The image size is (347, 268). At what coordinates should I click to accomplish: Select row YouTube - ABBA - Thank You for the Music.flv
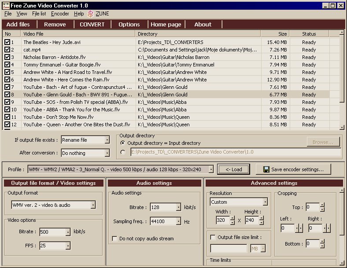(x=166, y=110)
